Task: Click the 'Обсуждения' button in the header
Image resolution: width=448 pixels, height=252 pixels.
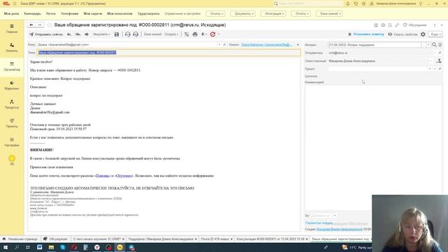Action: click(414, 25)
